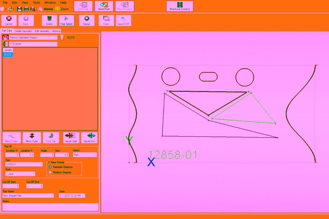
Task: Select Rotation Degrees radio option
Action: 50,172
